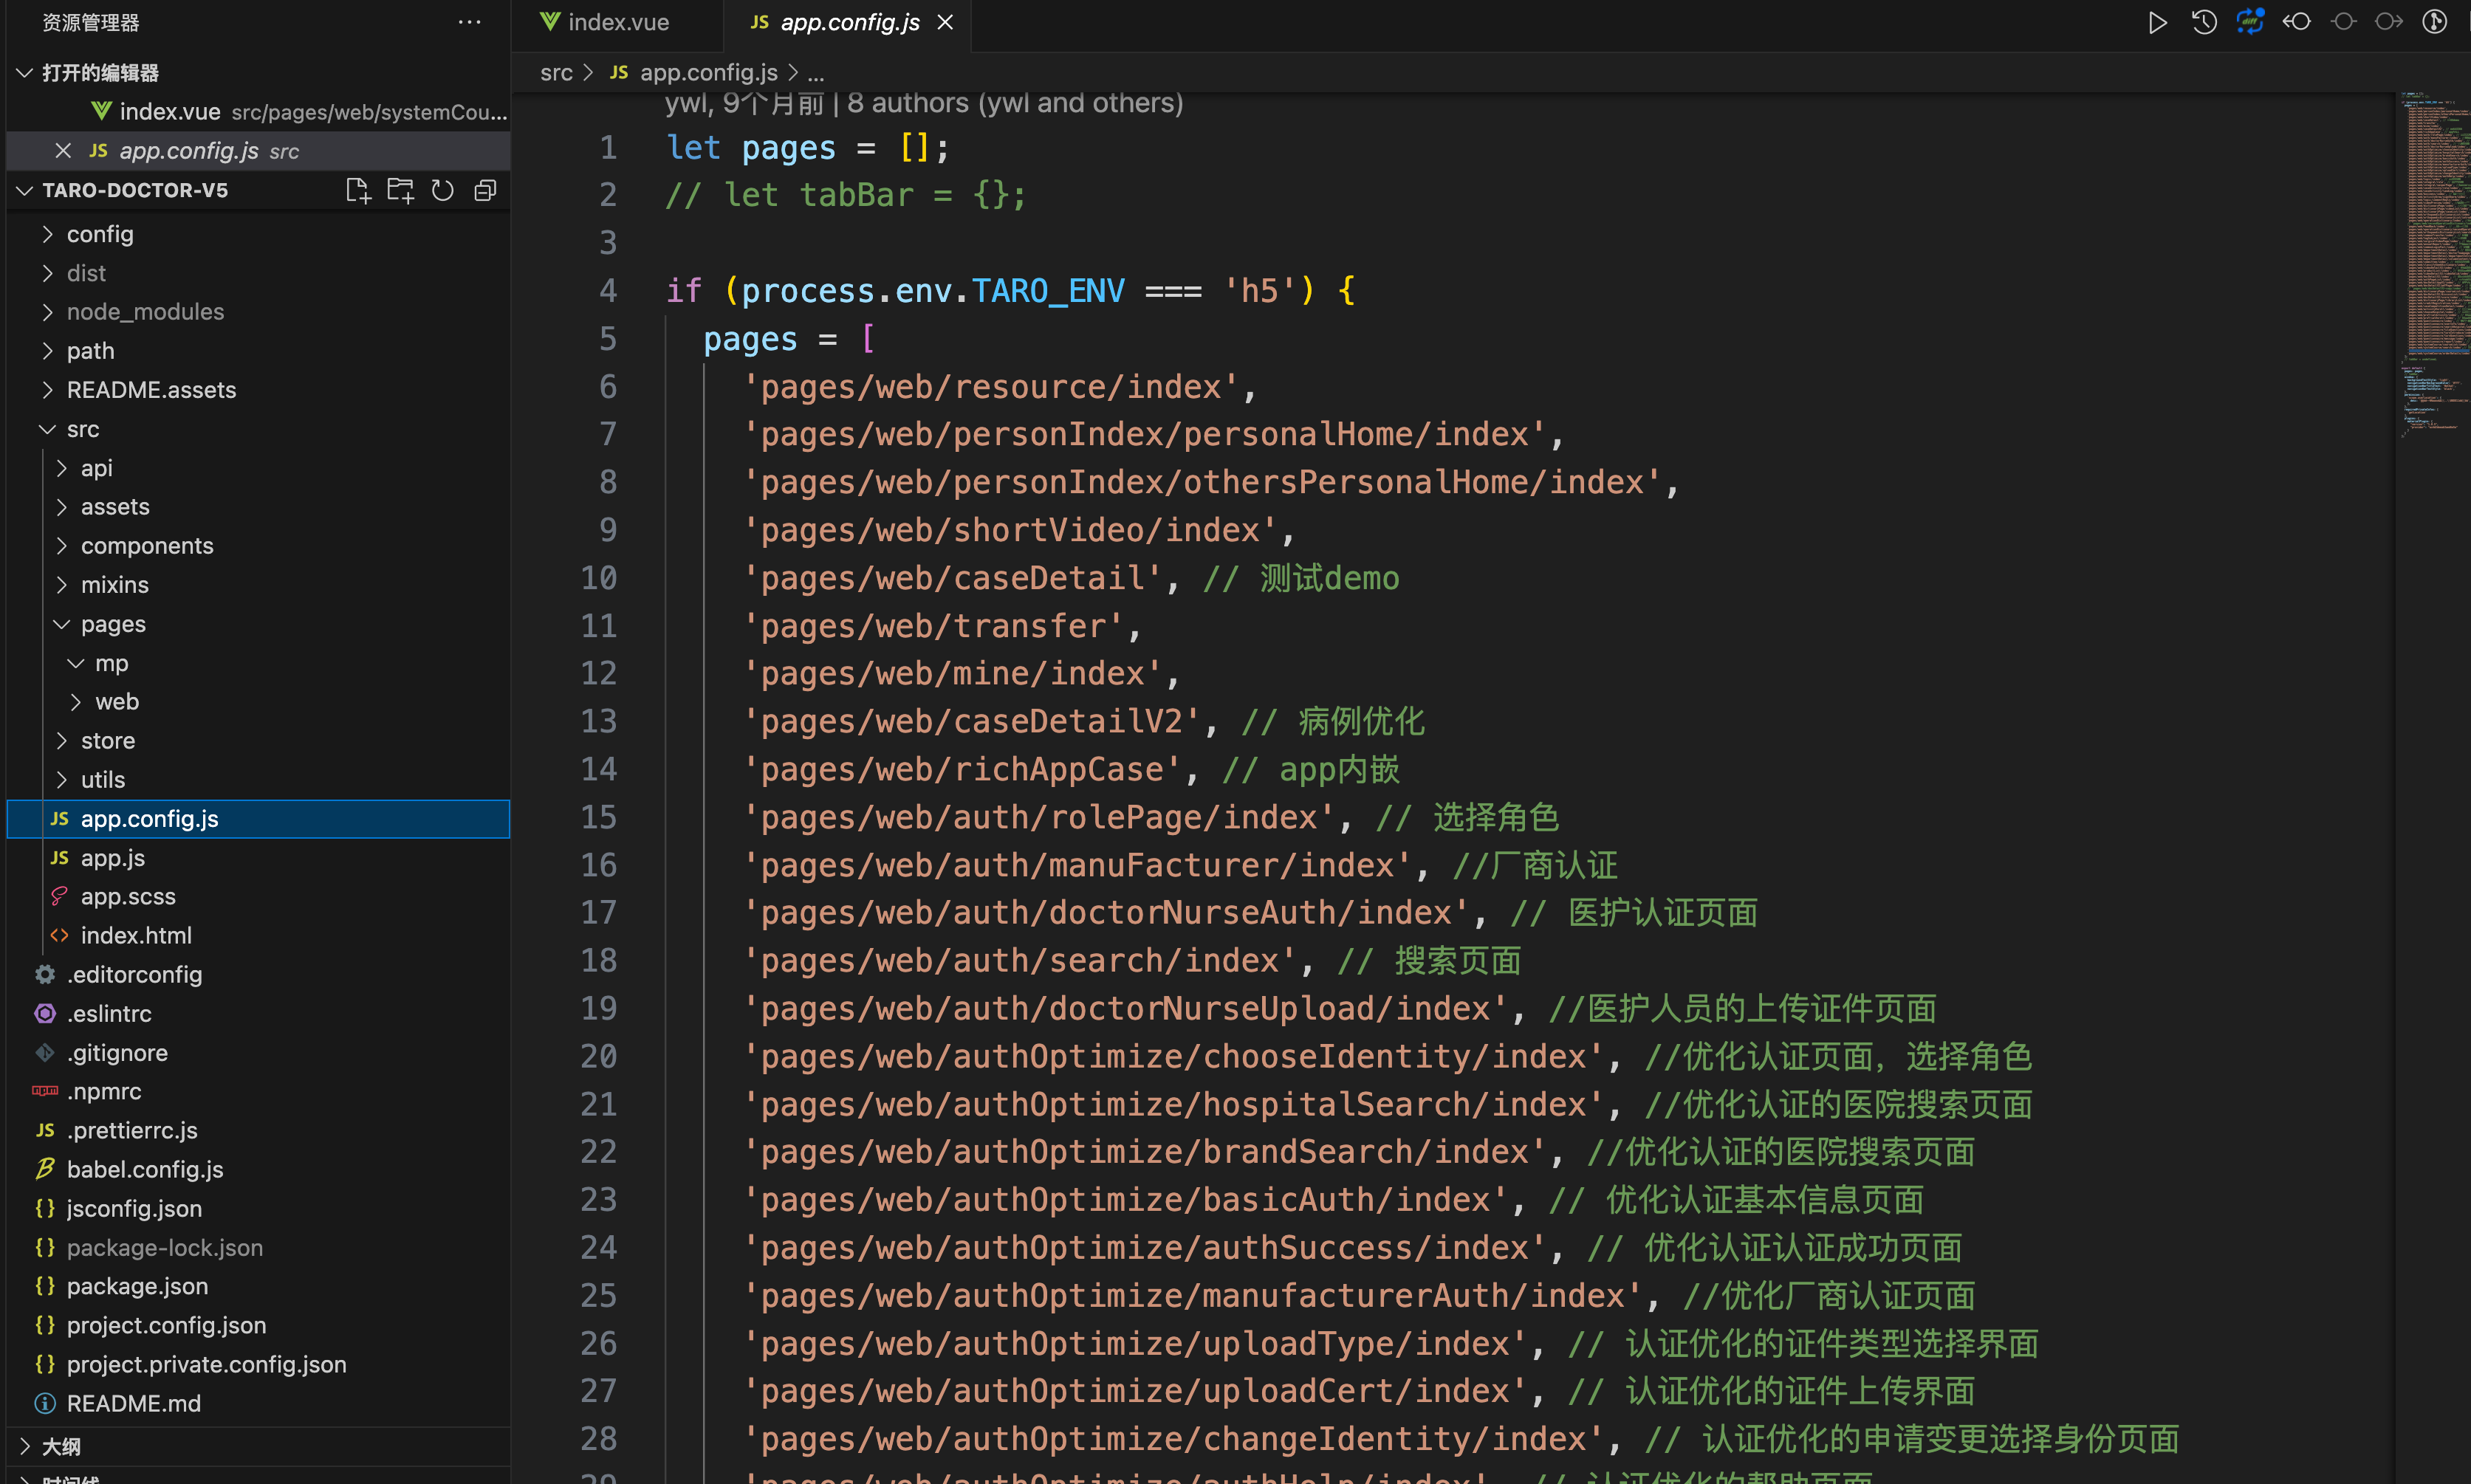Expand the utils folder
Screen dimensions: 2471x1484
[x=258, y=780]
